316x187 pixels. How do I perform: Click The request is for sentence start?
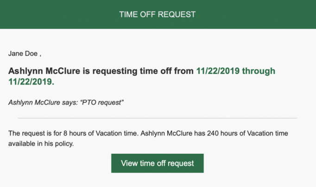tap(35, 133)
